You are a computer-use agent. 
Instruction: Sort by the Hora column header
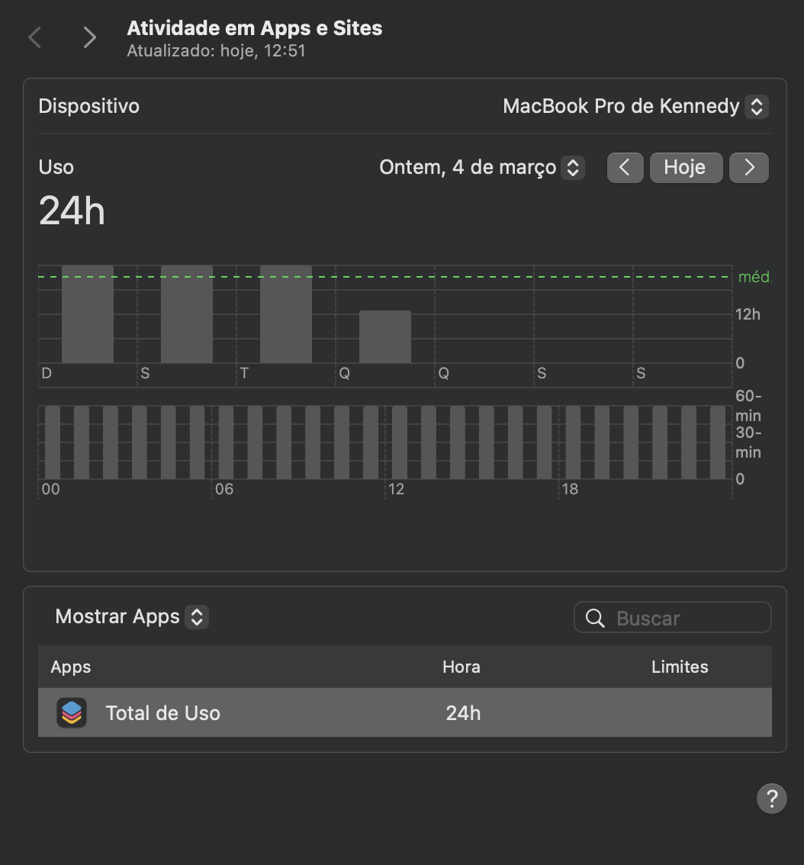tap(461, 667)
